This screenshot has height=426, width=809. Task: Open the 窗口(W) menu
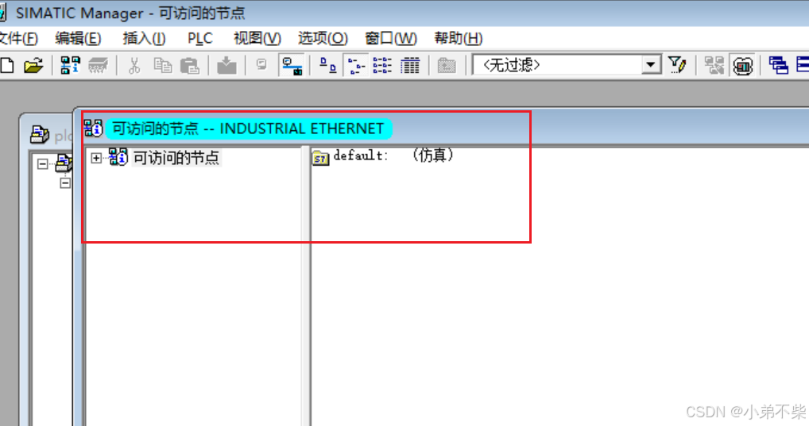coord(390,38)
